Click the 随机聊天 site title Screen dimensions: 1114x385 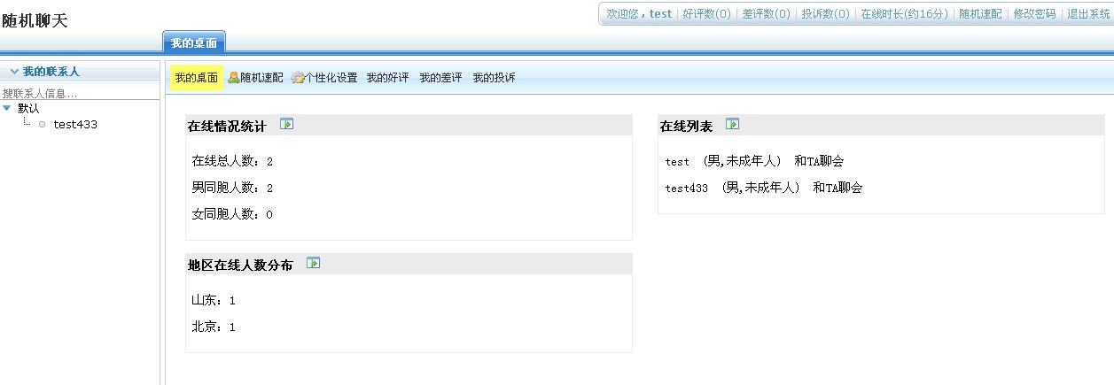(x=35, y=20)
